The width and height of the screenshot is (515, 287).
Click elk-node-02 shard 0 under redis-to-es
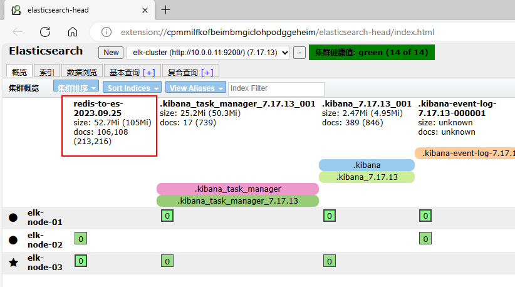click(x=81, y=238)
